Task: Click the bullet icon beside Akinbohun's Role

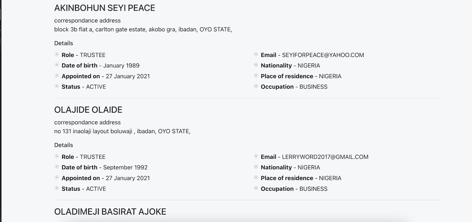Action: pyautogui.click(x=57, y=54)
